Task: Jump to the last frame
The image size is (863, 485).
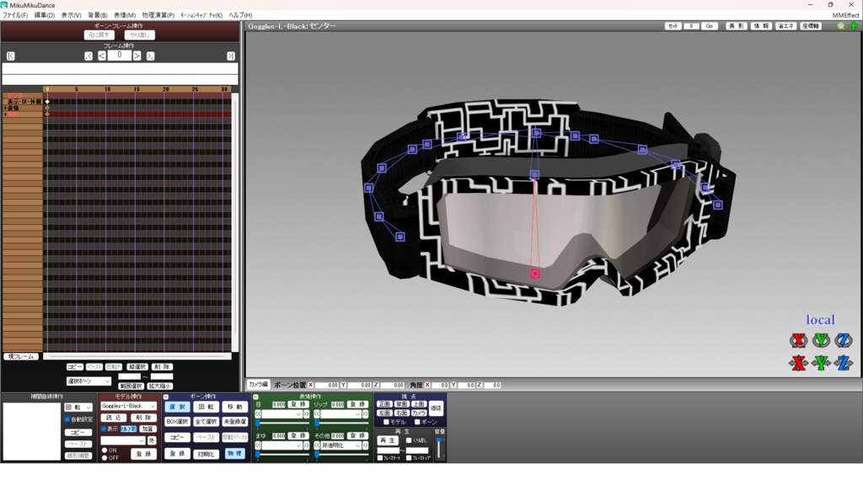Action: pyautogui.click(x=231, y=56)
